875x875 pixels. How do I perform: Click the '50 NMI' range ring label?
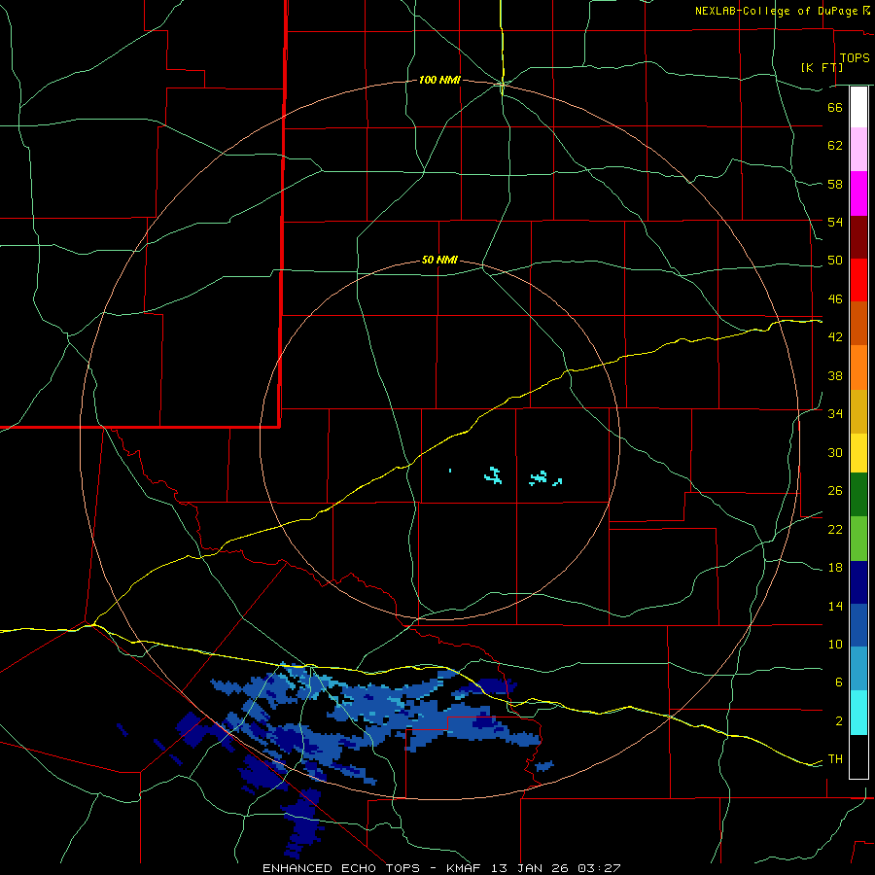click(439, 260)
